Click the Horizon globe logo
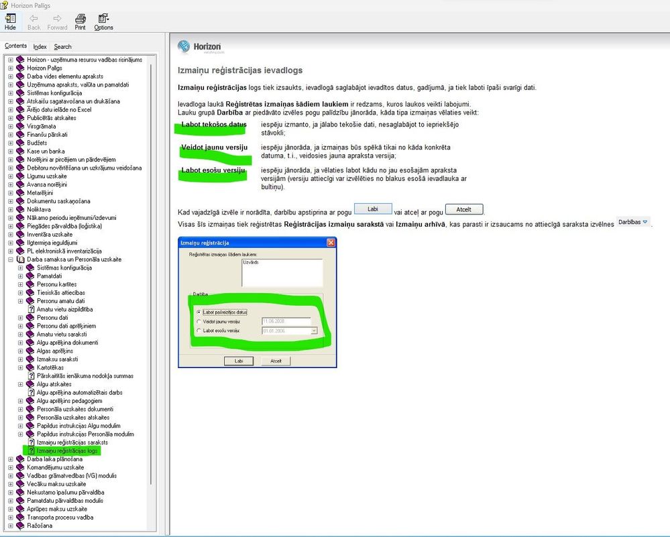 (x=184, y=46)
